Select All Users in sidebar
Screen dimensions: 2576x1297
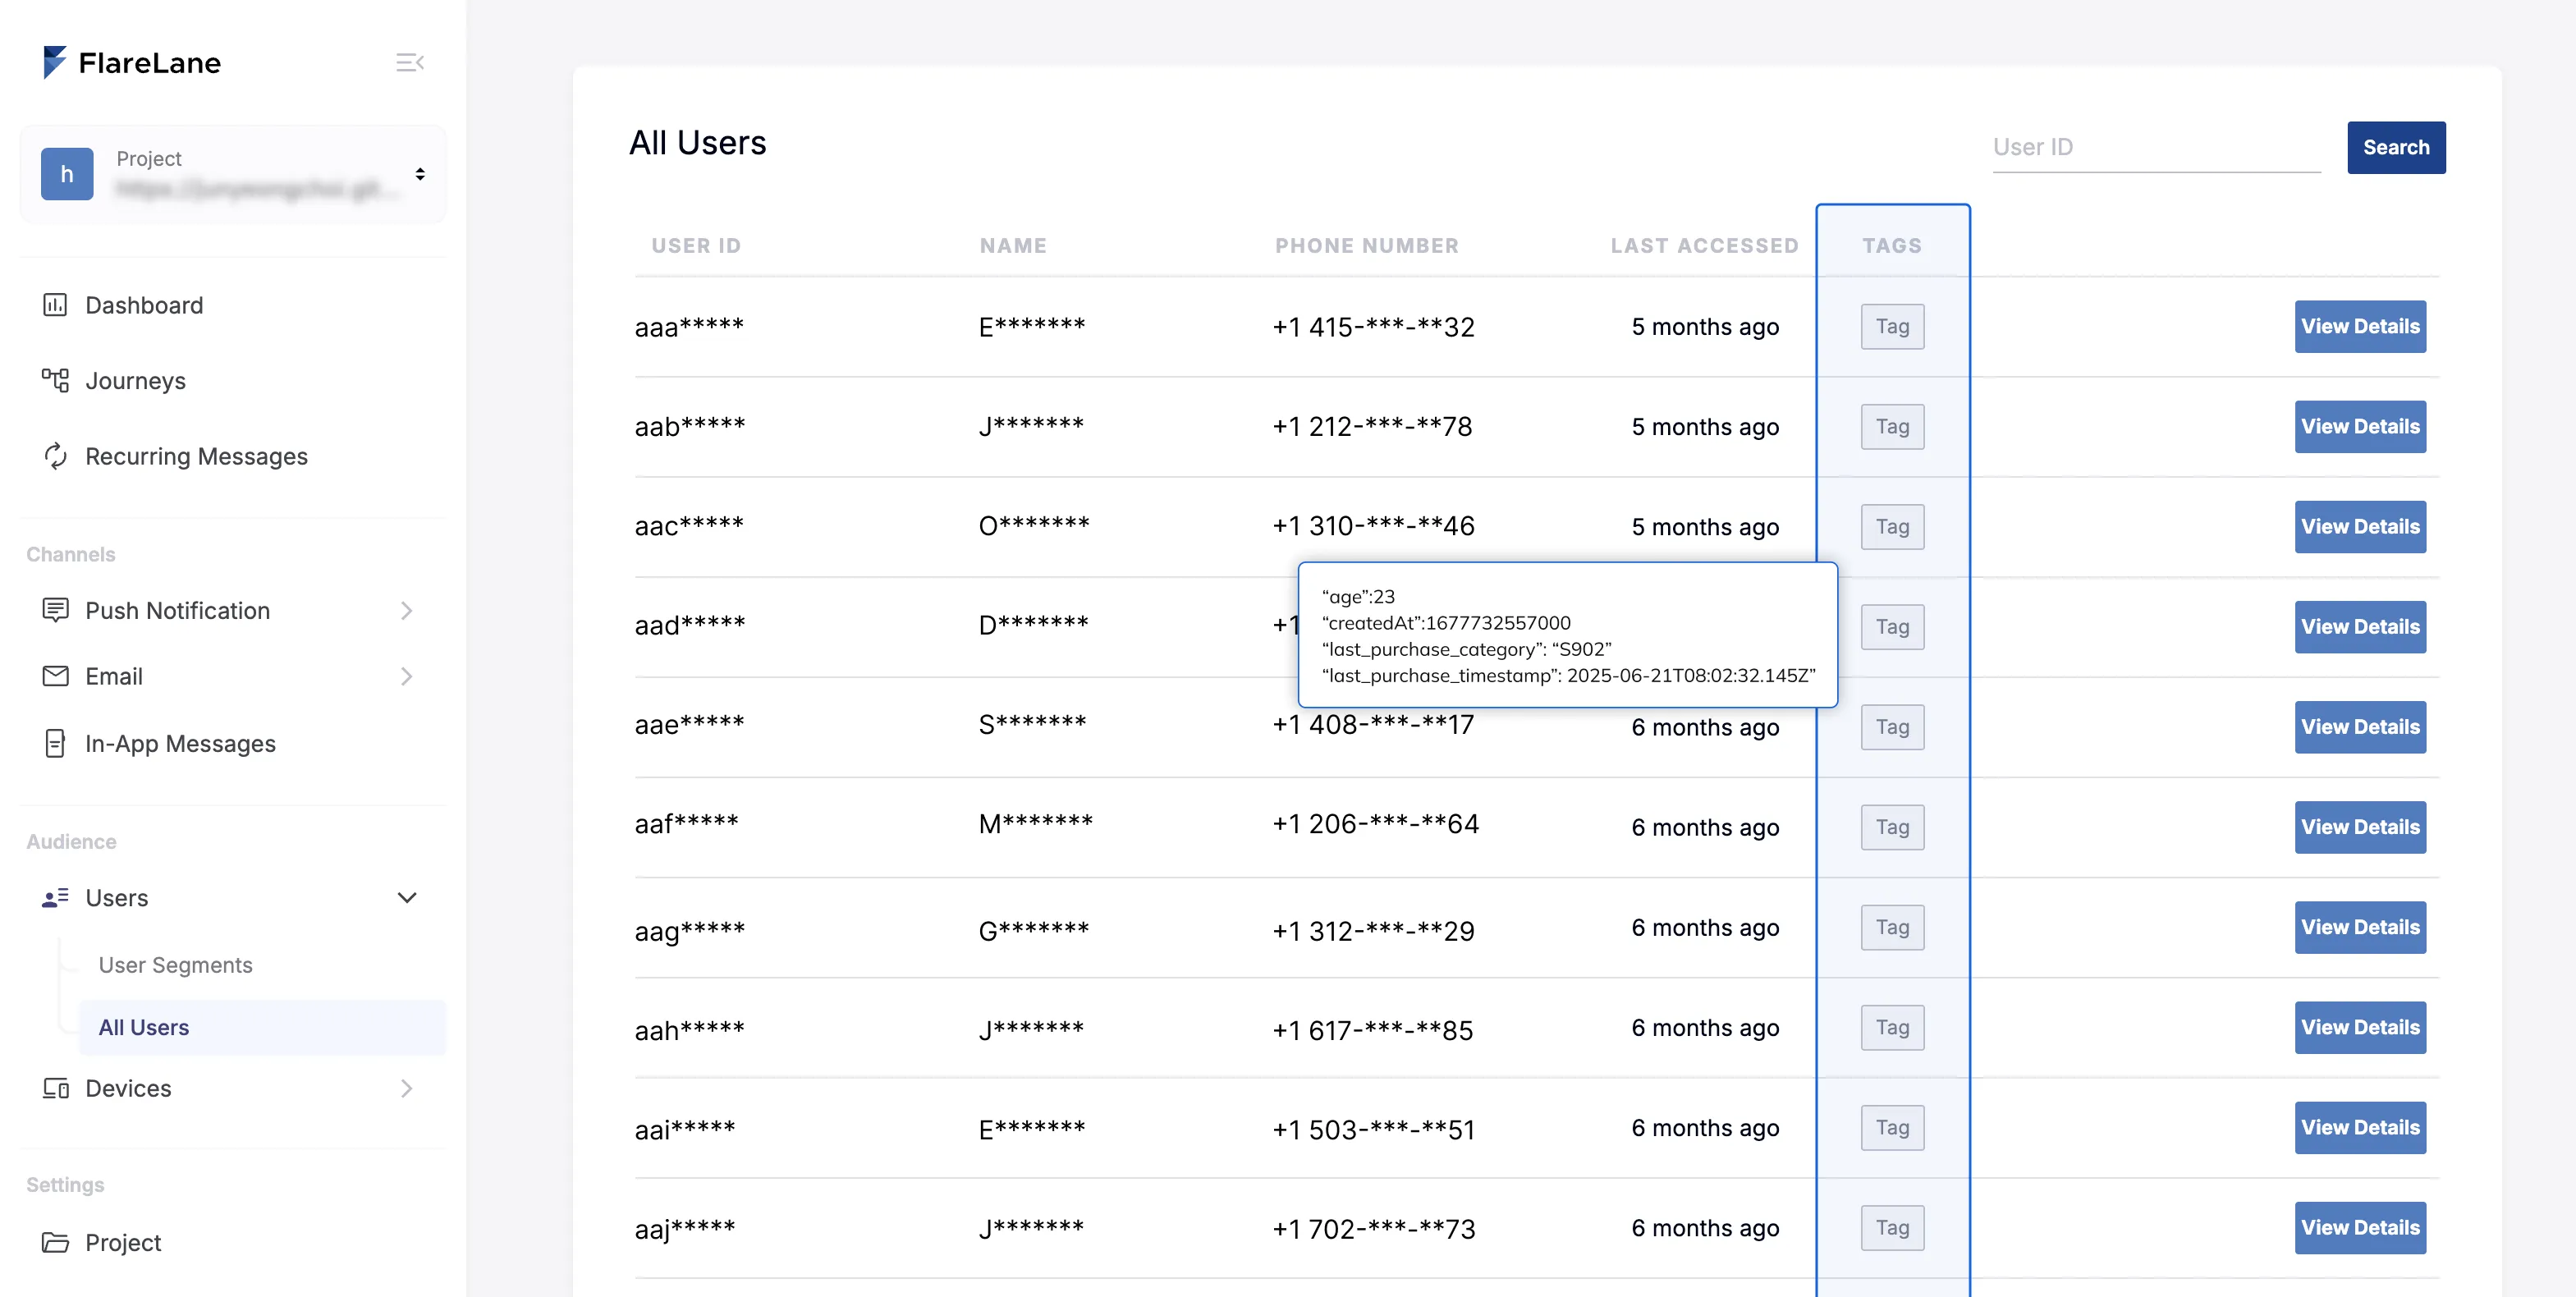pyautogui.click(x=263, y=1027)
